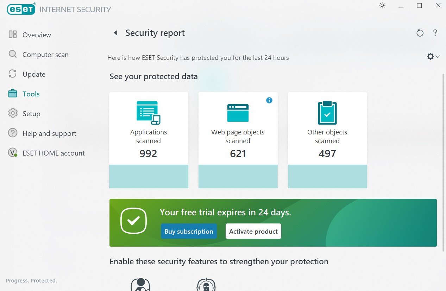Screen dimensions: 446x291
Task: Click the green checkmark trial status icon
Action: (133, 221)
